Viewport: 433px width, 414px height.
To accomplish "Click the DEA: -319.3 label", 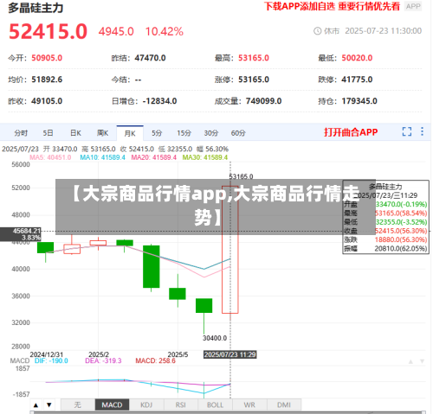I will tap(103, 360).
